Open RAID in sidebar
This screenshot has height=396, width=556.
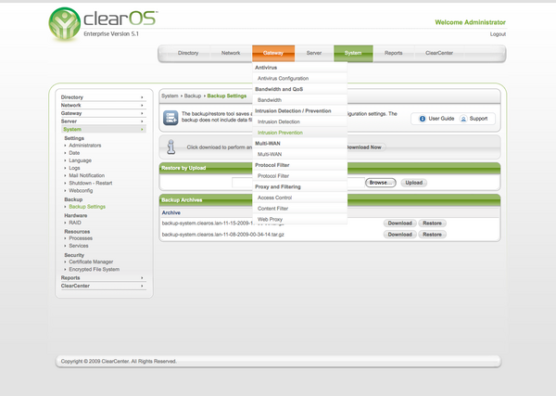(x=75, y=223)
